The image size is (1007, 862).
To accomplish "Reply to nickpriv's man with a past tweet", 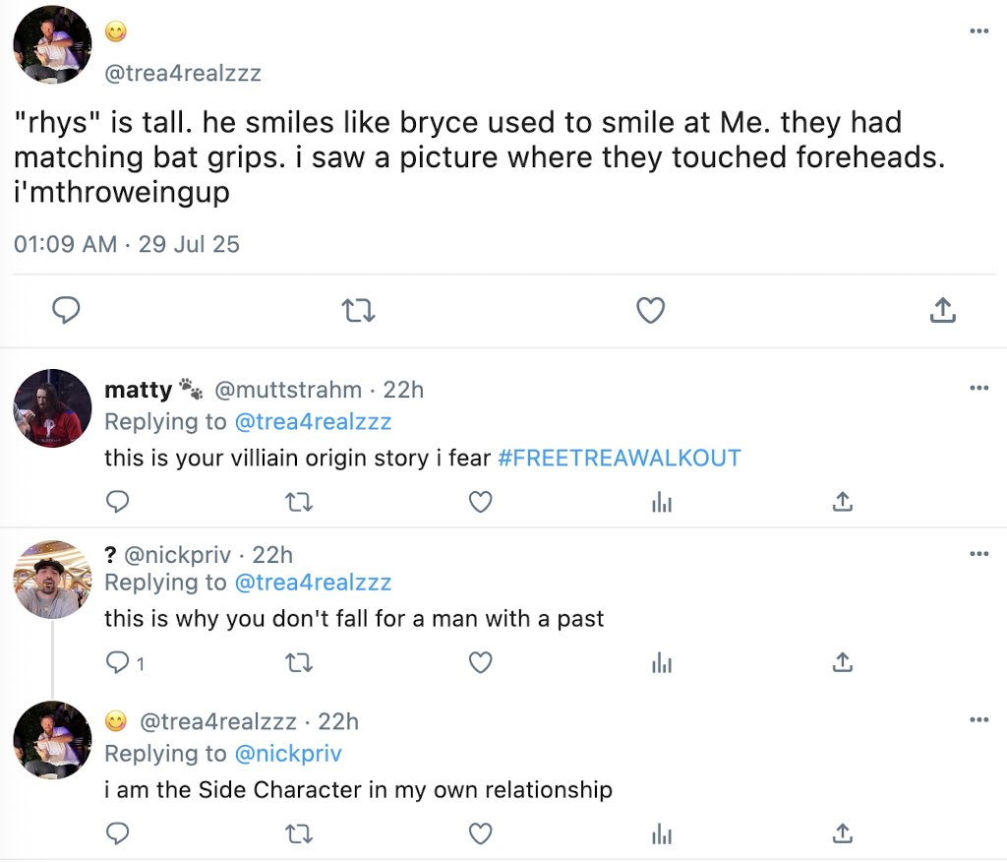I will (x=118, y=663).
